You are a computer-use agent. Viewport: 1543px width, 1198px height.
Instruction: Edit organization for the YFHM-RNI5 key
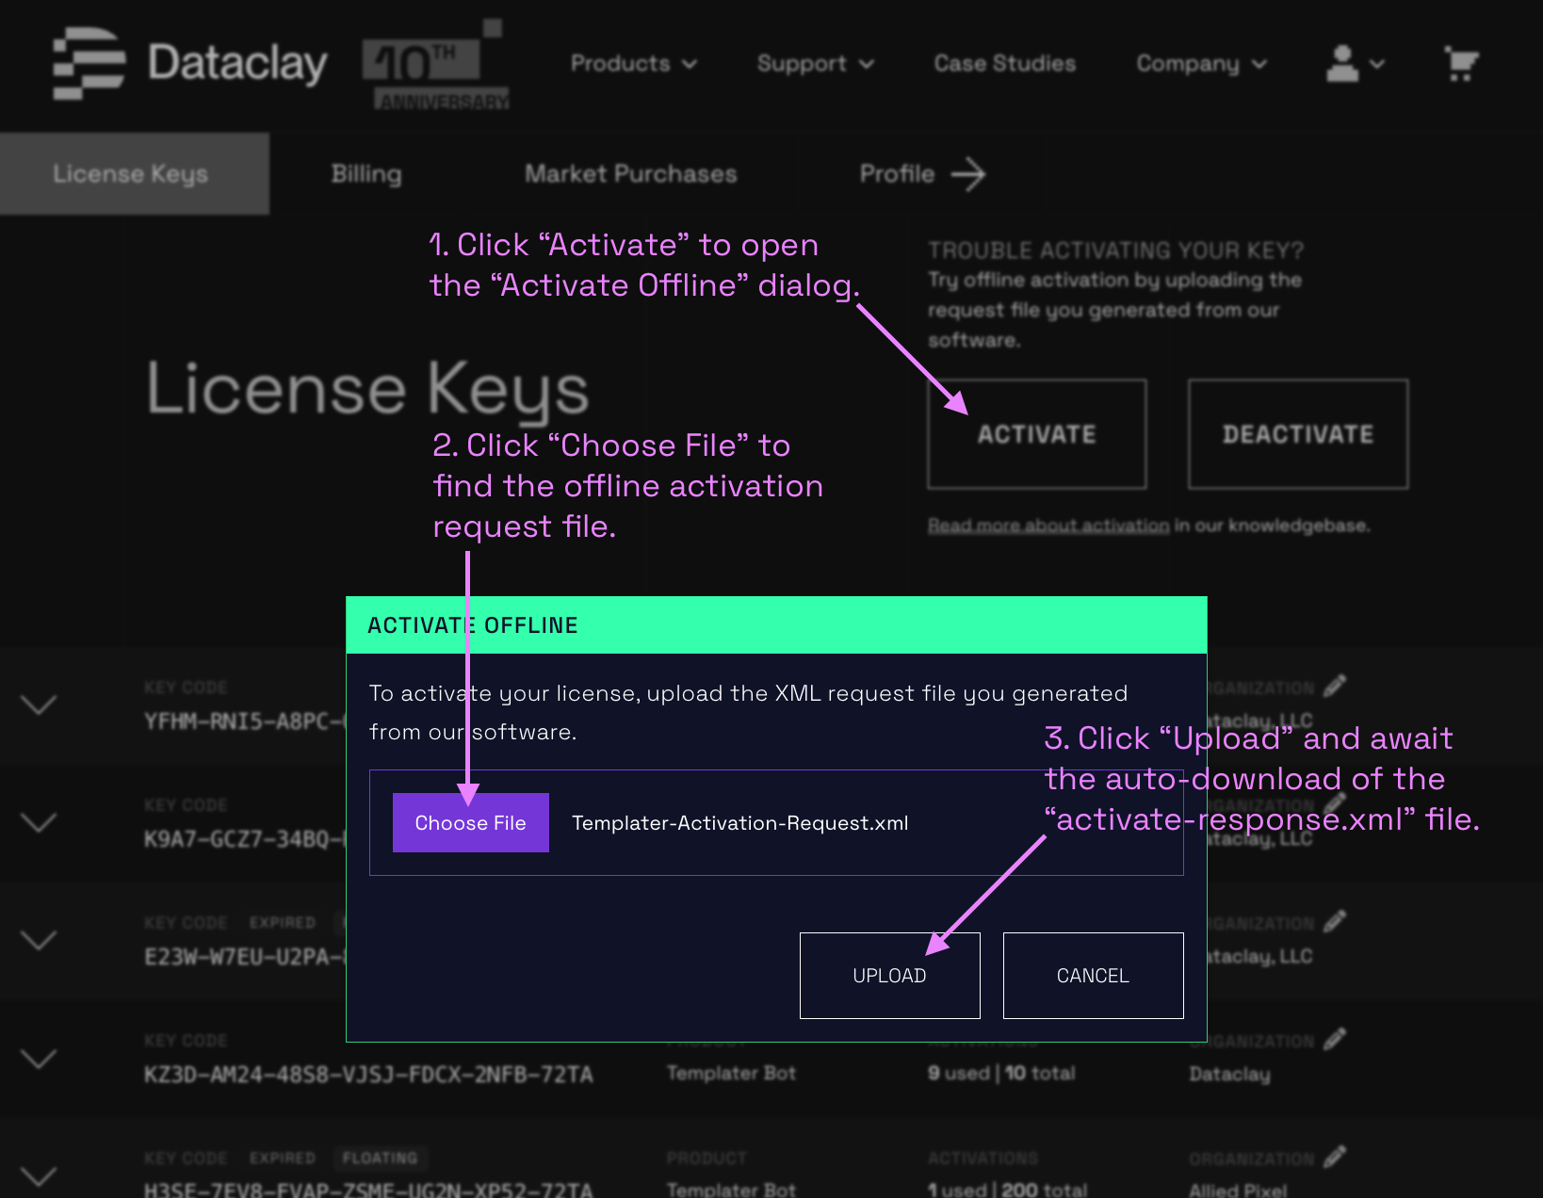(1334, 687)
